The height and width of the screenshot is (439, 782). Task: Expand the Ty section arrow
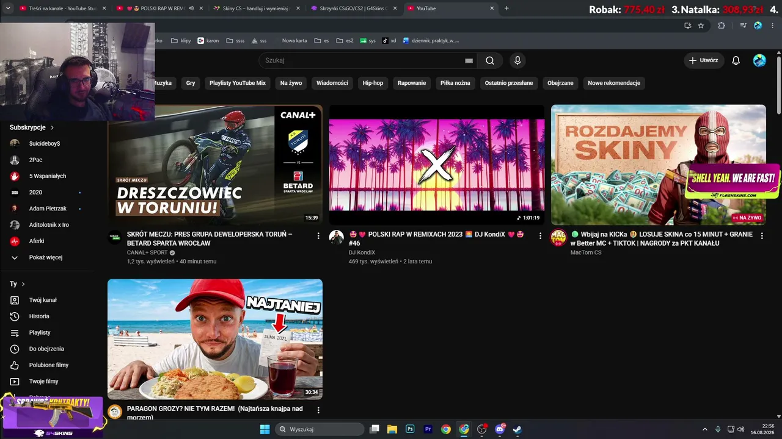point(23,284)
